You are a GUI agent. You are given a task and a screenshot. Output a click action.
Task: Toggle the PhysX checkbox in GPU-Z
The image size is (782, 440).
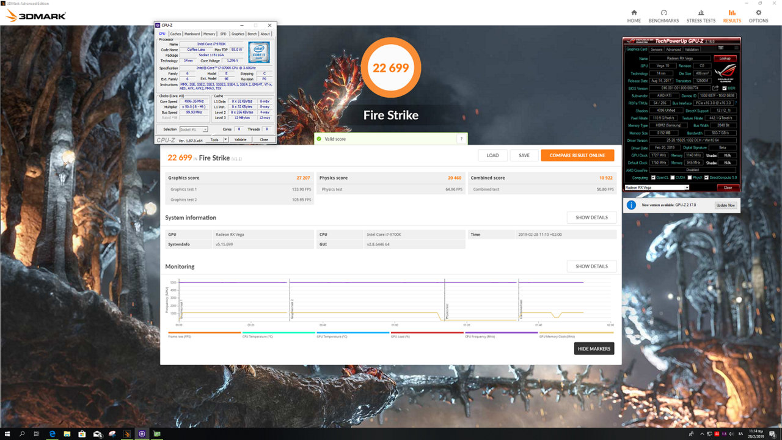click(x=690, y=177)
